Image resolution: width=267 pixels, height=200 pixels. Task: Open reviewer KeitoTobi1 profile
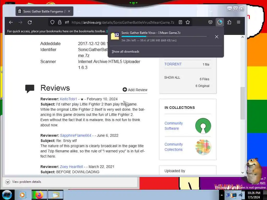point(69,99)
